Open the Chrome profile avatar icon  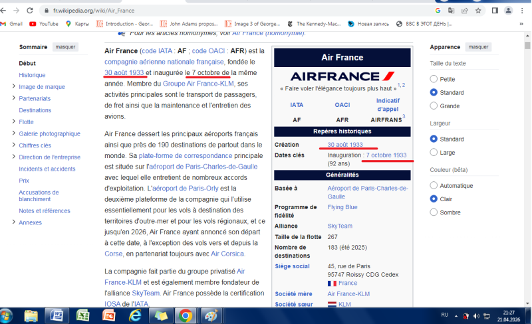pyautogui.click(x=509, y=11)
